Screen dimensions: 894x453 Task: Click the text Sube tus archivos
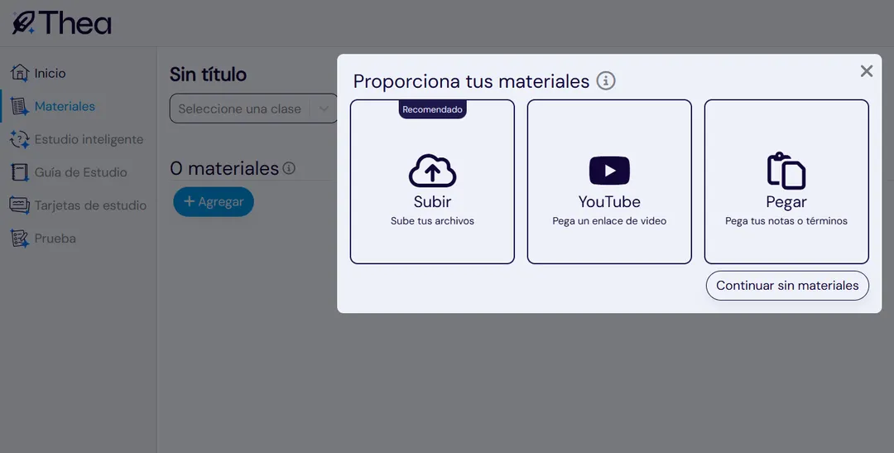(432, 221)
